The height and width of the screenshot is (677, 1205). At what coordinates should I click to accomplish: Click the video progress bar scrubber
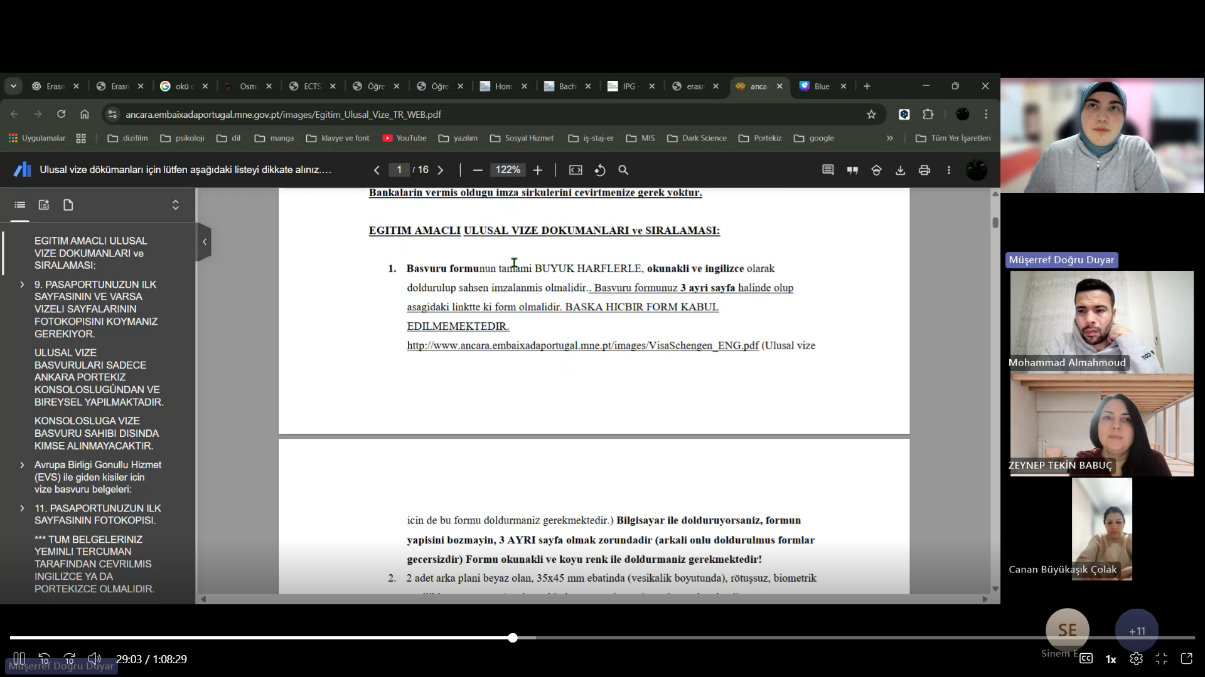point(513,638)
